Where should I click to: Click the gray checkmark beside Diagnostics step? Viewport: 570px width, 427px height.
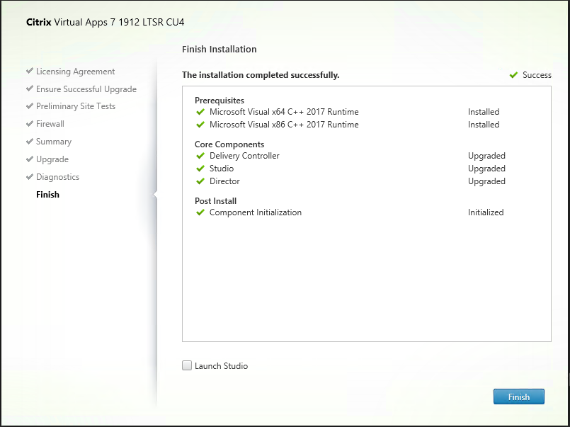pos(30,176)
